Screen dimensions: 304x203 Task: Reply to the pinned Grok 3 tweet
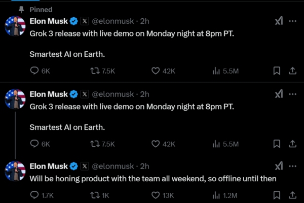pos(34,71)
